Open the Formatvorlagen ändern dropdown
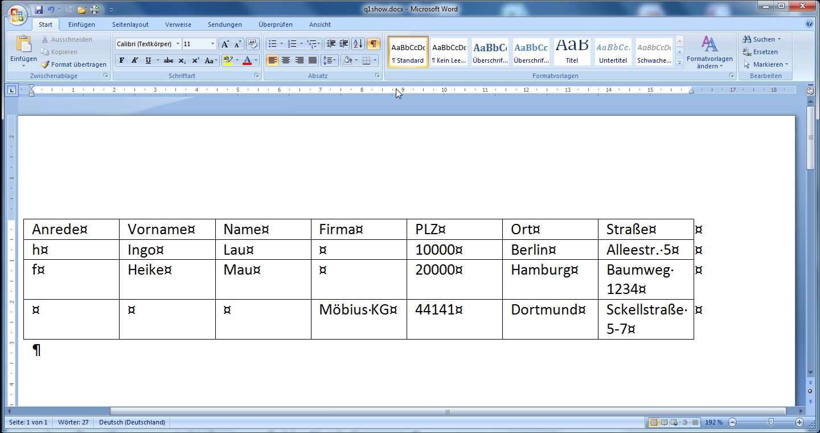The height and width of the screenshot is (433, 820). [x=710, y=52]
